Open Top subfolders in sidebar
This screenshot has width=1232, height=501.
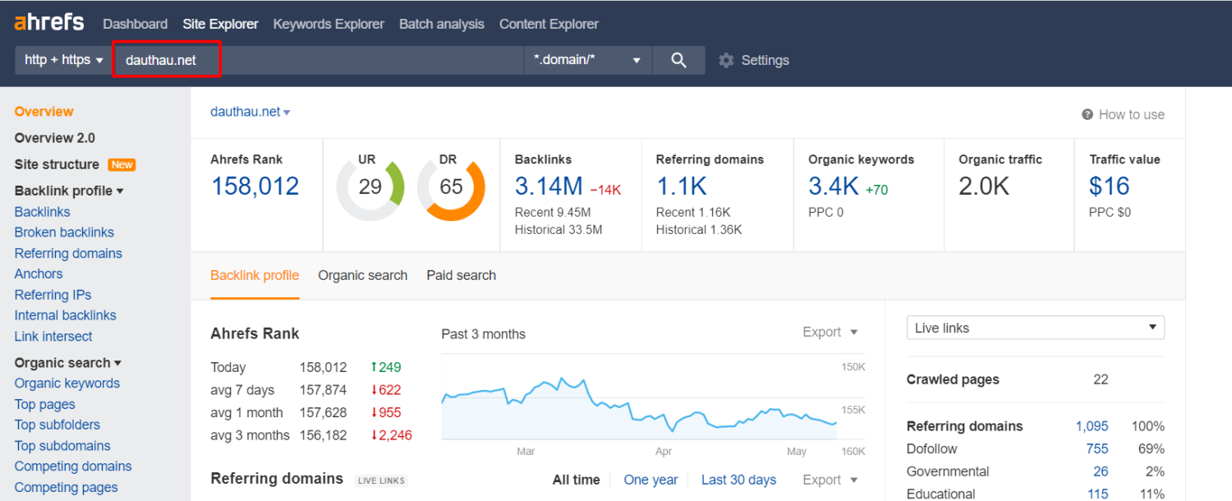point(57,425)
